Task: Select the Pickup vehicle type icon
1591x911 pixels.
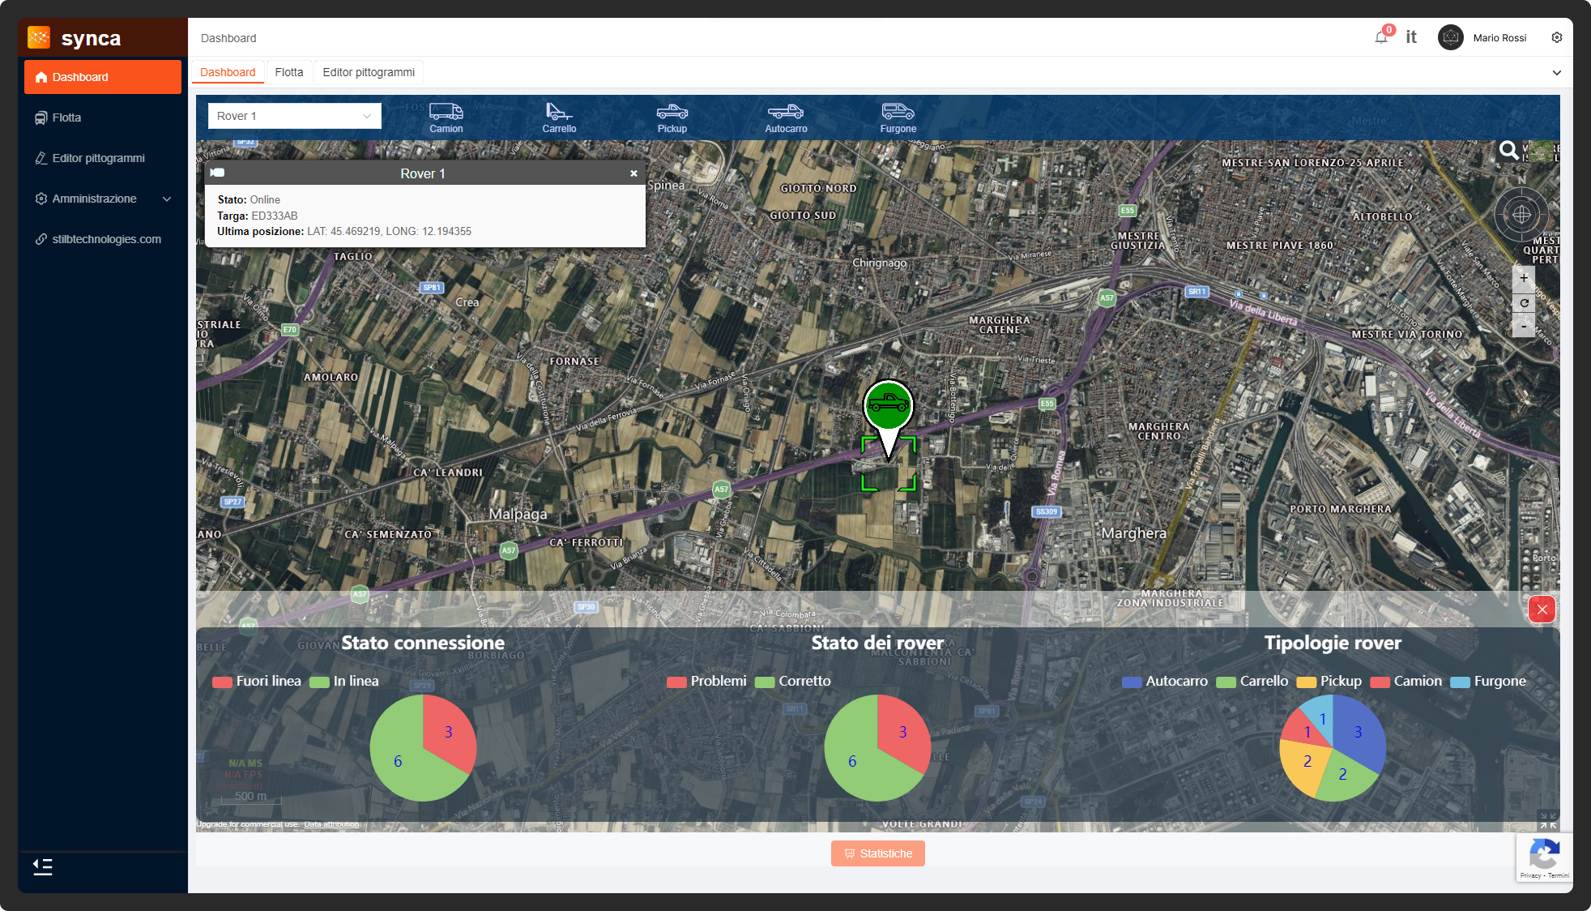Action: pos(672,118)
